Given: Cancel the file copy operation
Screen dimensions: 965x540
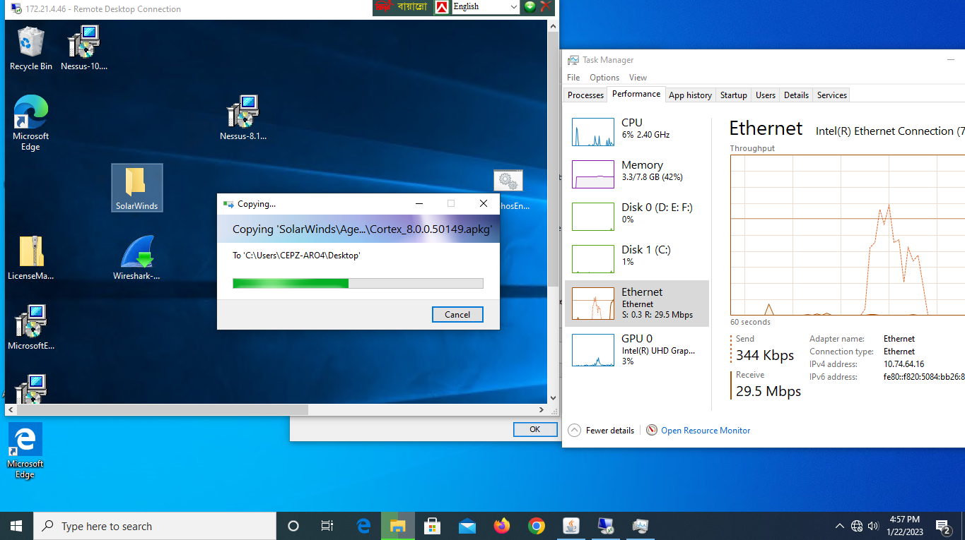Looking at the screenshot, I should click(x=457, y=315).
